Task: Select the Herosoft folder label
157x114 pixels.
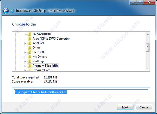Action: pos(38,52)
